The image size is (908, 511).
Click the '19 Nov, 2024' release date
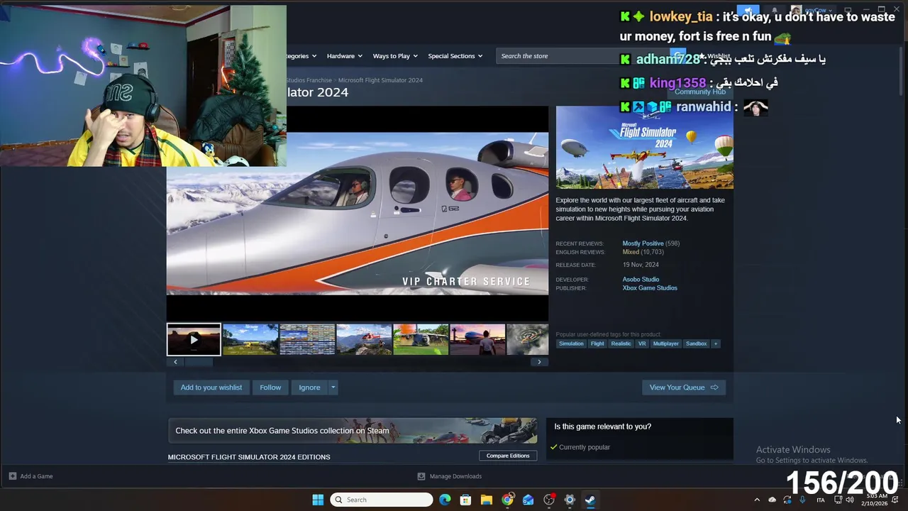pos(641,265)
